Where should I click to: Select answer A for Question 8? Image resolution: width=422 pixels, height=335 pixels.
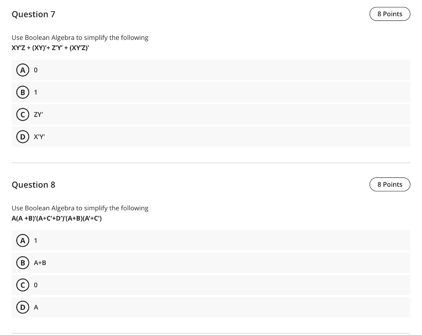click(23, 240)
